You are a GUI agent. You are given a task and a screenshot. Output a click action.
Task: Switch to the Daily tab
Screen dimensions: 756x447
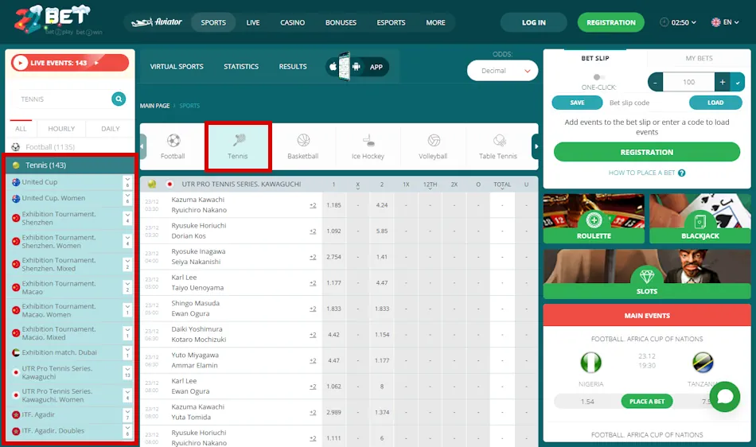point(111,129)
